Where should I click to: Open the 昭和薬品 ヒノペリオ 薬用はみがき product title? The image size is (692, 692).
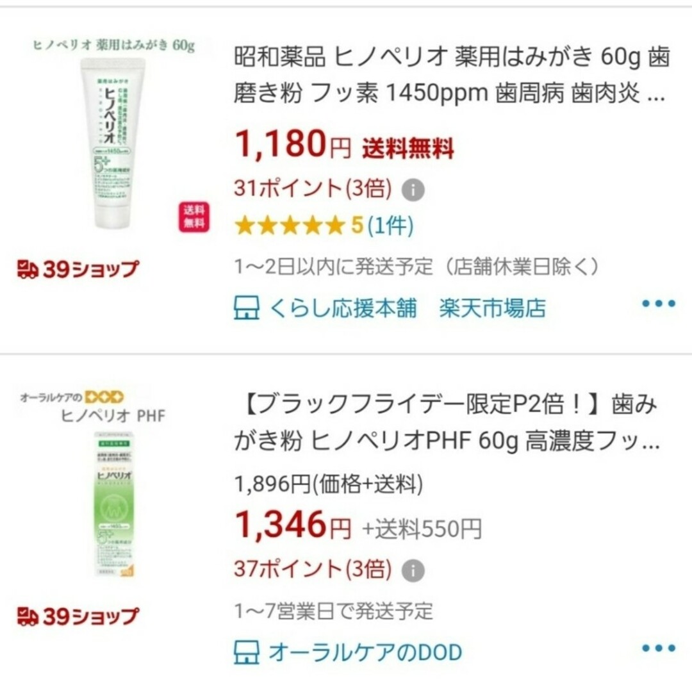pyautogui.click(x=451, y=75)
